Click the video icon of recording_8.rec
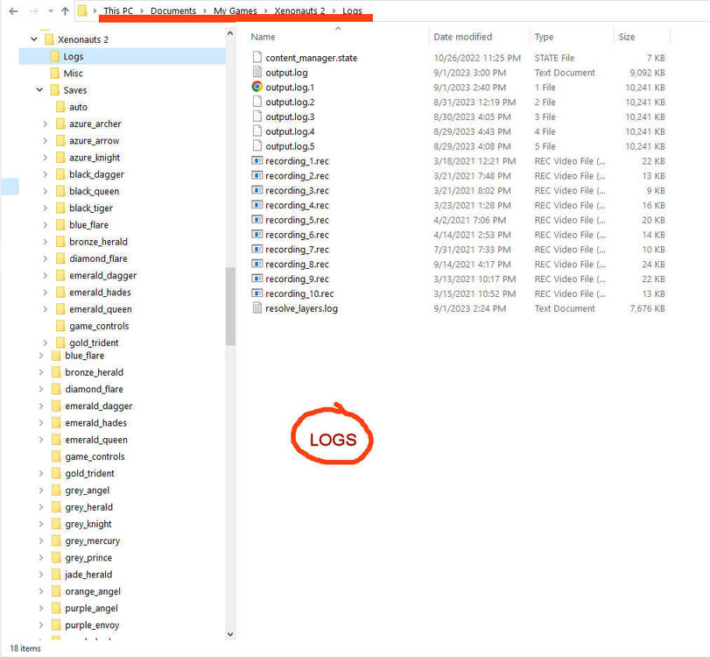The image size is (710, 657). [x=257, y=264]
